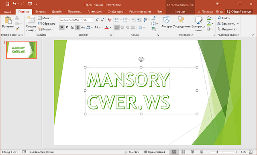Start the slide show from status bar
The image size is (257, 155).
coord(202,152)
